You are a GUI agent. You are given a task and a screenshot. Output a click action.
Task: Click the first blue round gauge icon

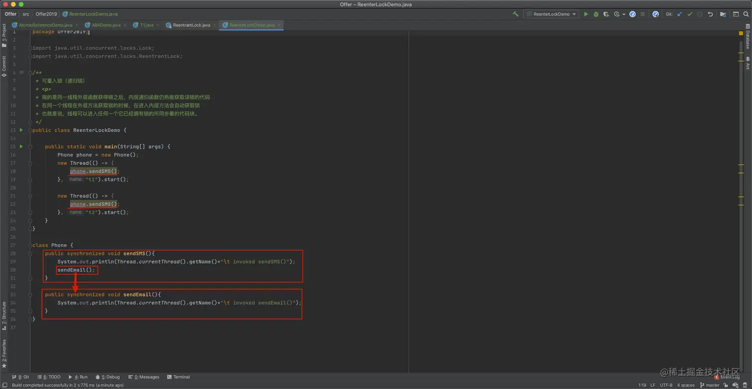[633, 14]
